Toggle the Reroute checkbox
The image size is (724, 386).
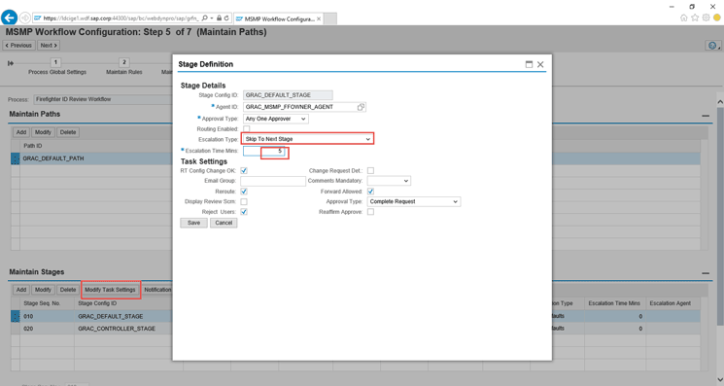point(244,192)
